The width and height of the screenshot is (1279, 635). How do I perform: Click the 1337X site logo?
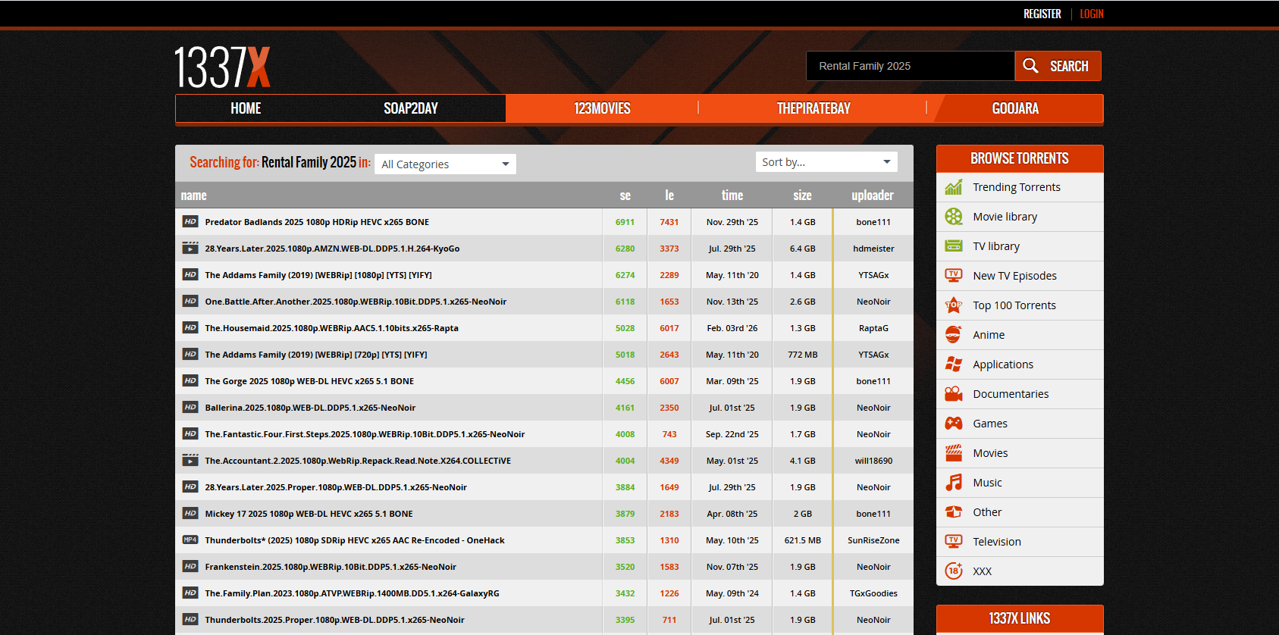tap(222, 67)
